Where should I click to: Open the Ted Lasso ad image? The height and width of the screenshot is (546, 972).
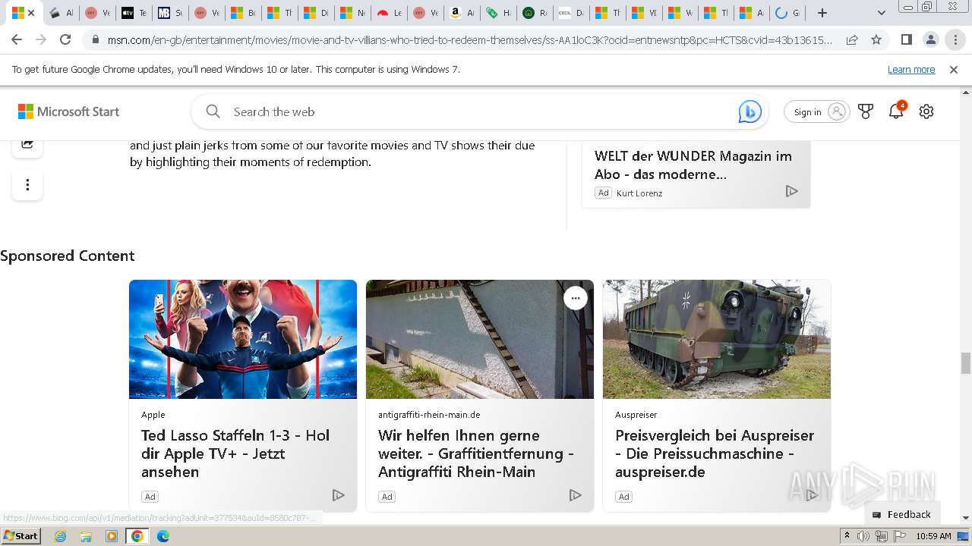pyautogui.click(x=243, y=339)
